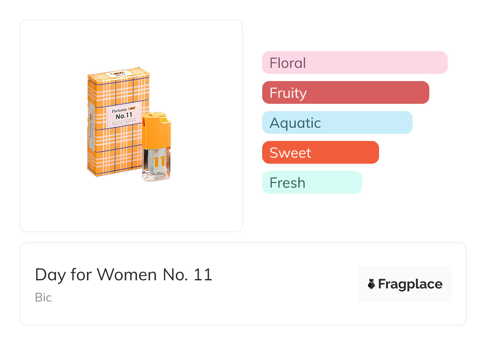Click the Fragplace bottle icon in logo

[371, 284]
